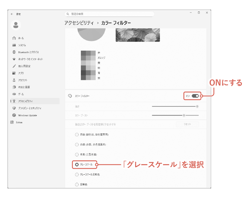Click the オレンジ color label

pos(101,58)
